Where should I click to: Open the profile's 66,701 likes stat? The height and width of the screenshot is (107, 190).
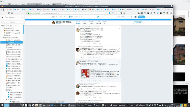point(99,23)
